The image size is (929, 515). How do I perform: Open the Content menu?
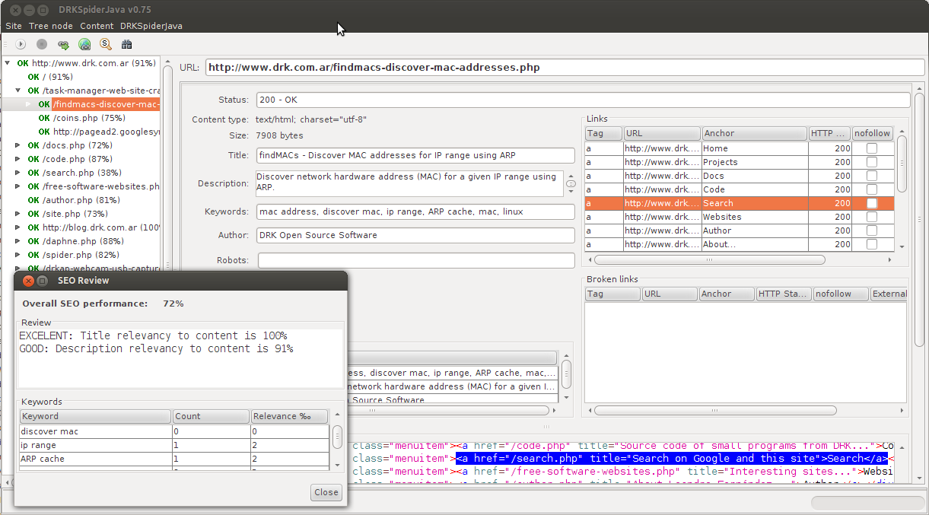tap(97, 26)
